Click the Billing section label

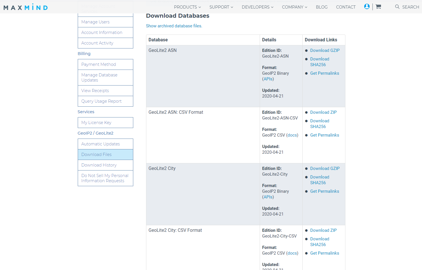pos(84,54)
